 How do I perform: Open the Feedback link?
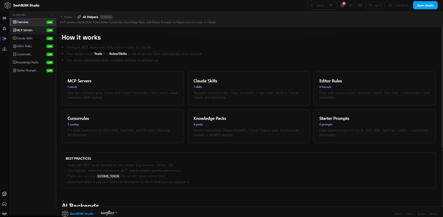(403, 6)
